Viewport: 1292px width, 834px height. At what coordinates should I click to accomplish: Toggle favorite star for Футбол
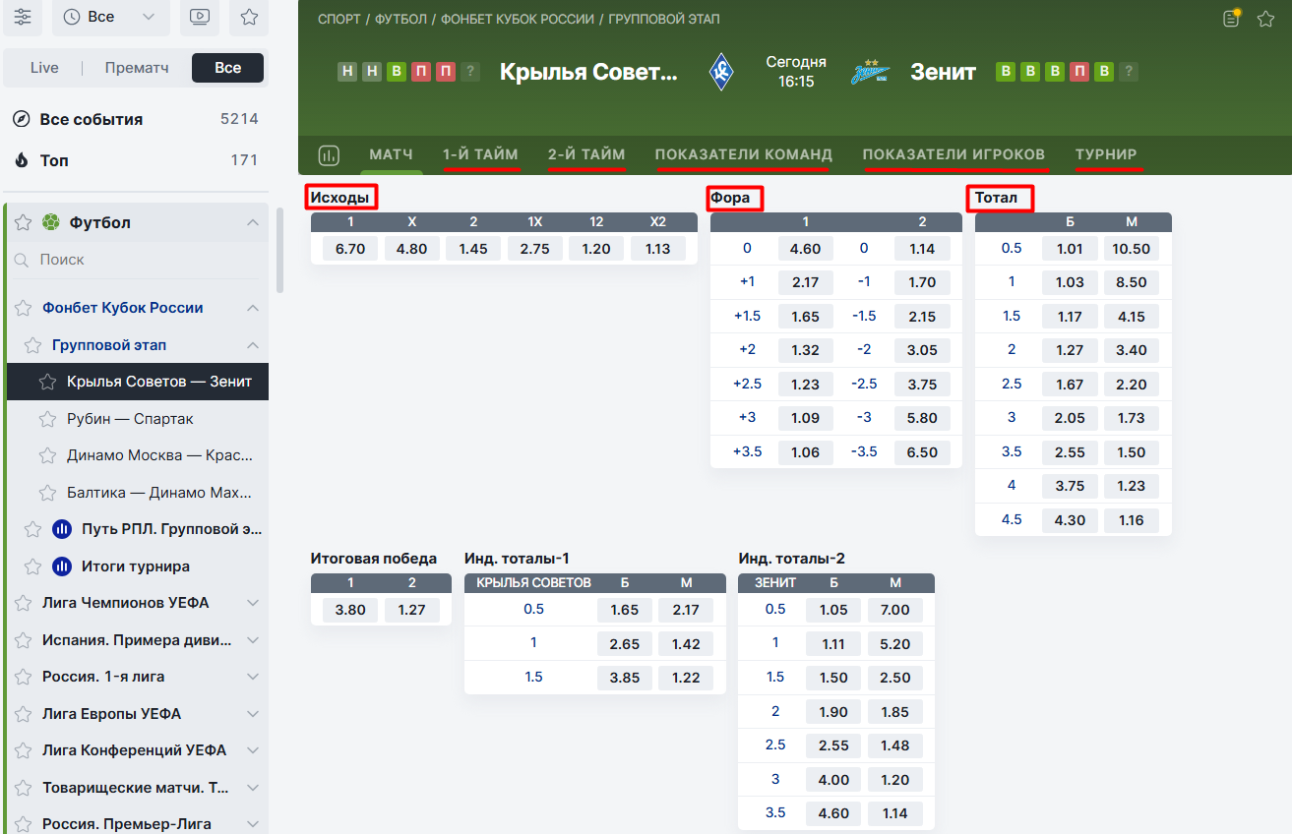pos(23,222)
